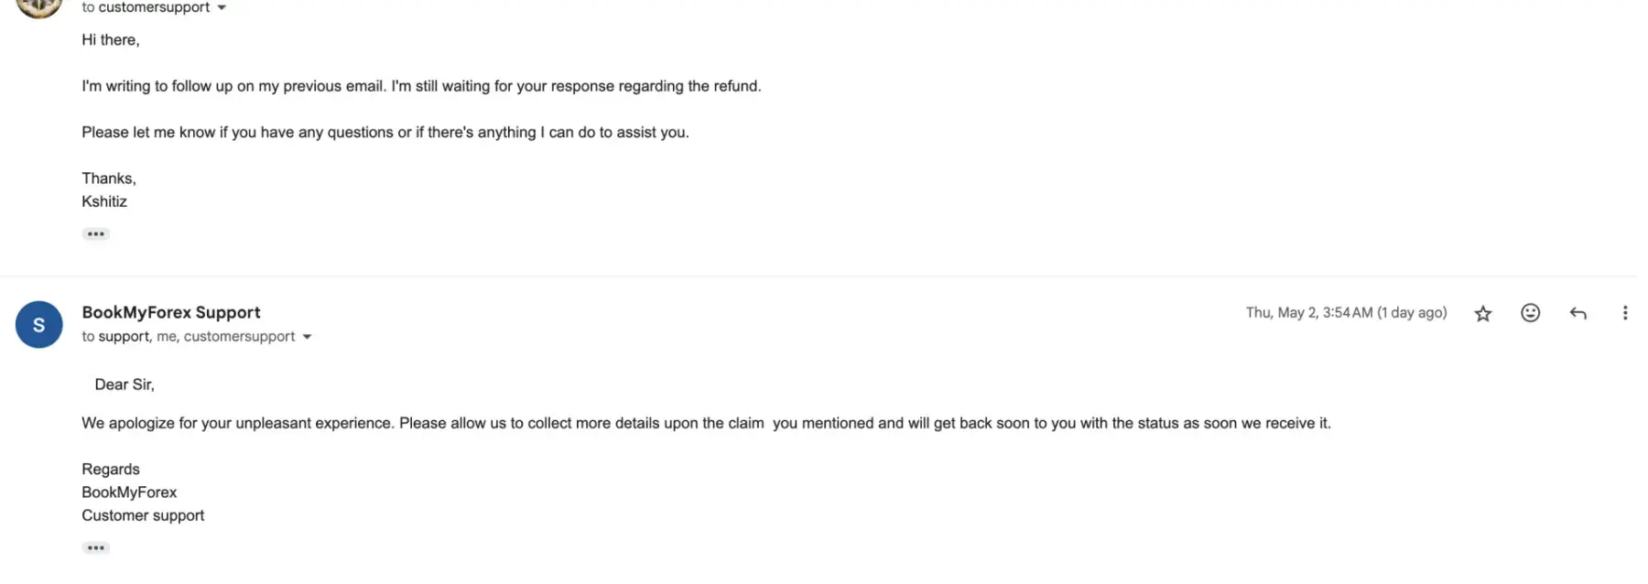Click the BookMyForex Support sender name
This screenshot has width=1648, height=584.
[171, 312]
